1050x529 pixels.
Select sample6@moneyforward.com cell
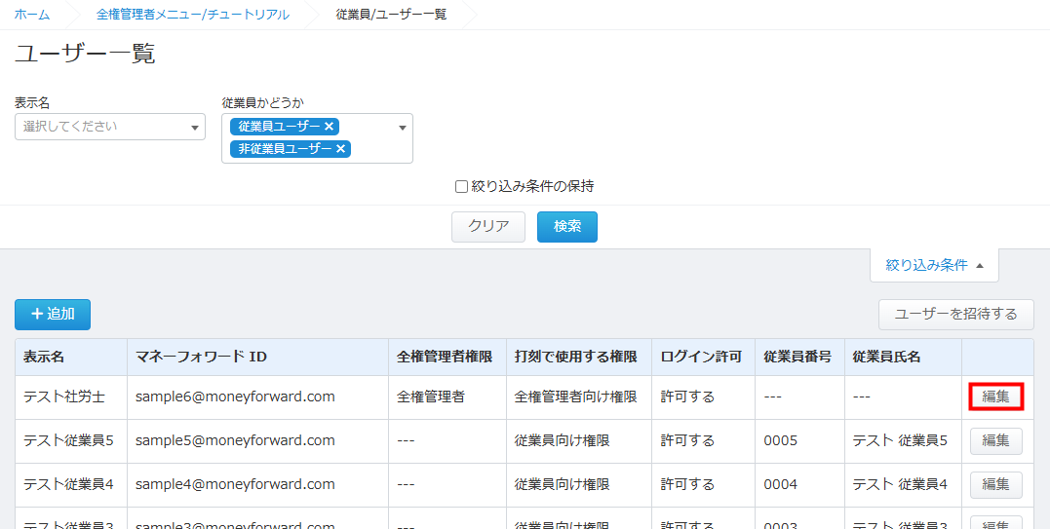pos(235,397)
